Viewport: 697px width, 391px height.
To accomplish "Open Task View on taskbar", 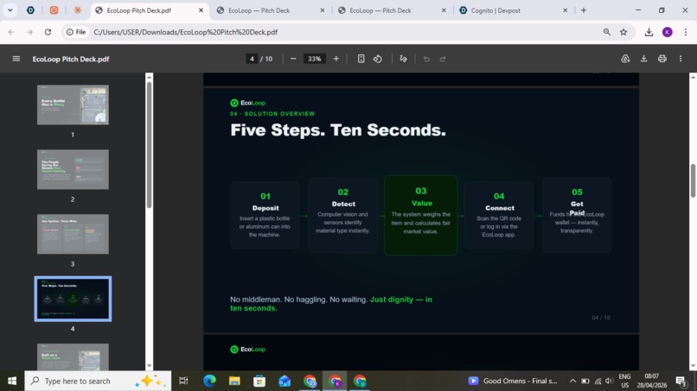I will pos(183,381).
